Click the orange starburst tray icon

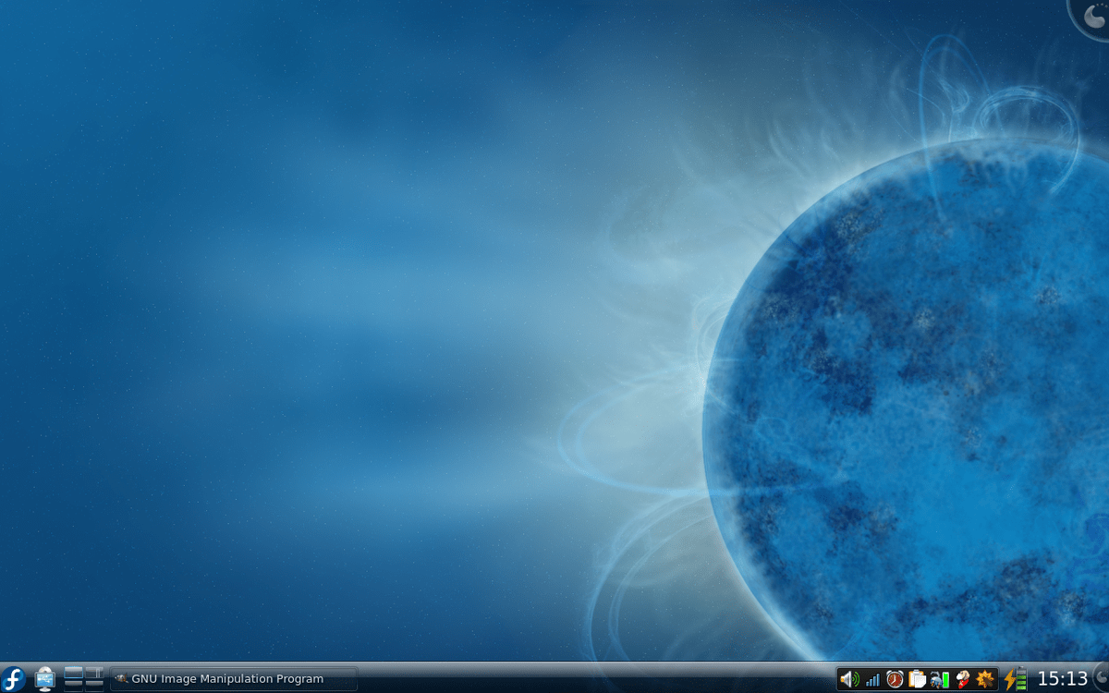[x=984, y=679]
